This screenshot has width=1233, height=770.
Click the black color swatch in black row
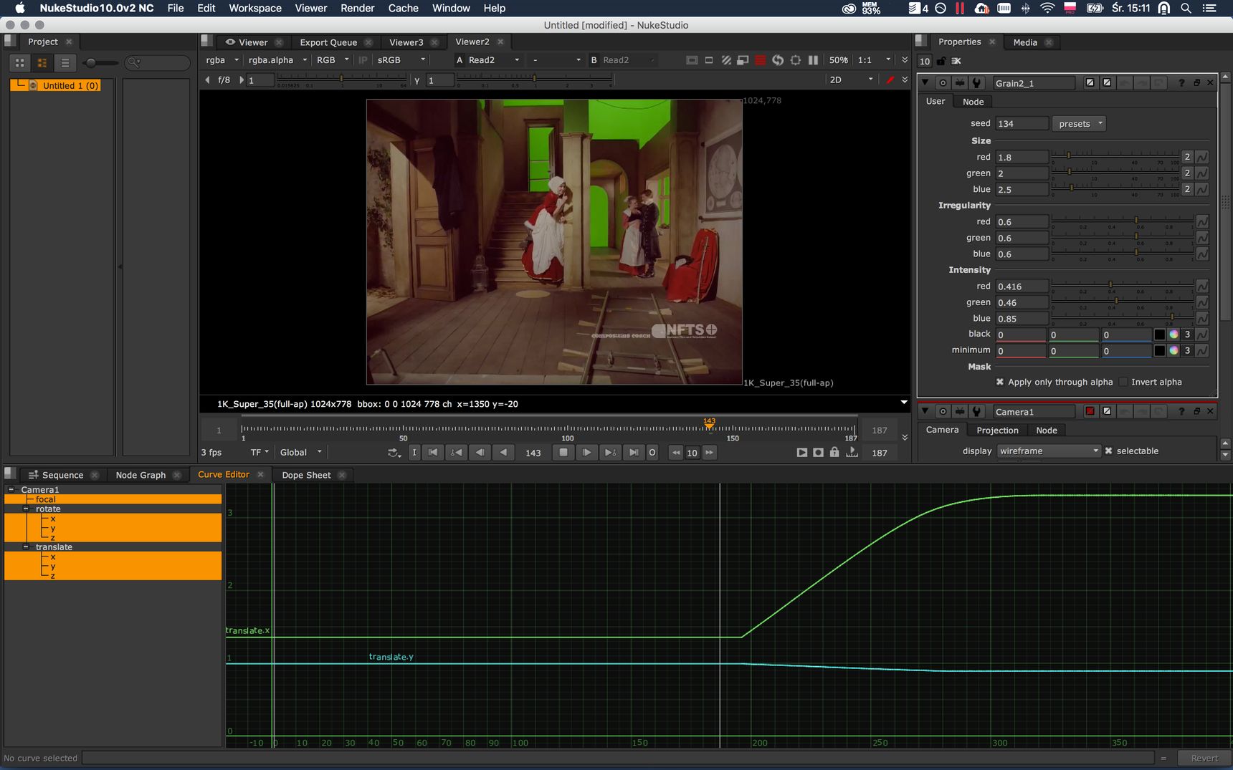(1159, 335)
